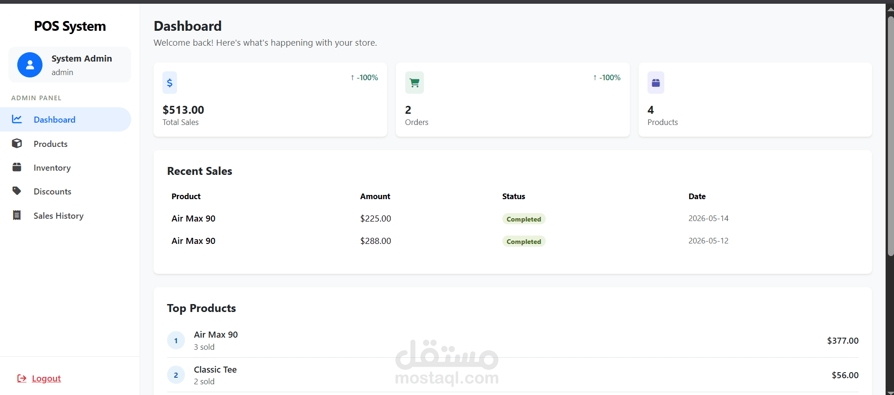This screenshot has height=395, width=894.
Task: Click the dollar sign icon on Total Sales card
Action: pyautogui.click(x=169, y=83)
